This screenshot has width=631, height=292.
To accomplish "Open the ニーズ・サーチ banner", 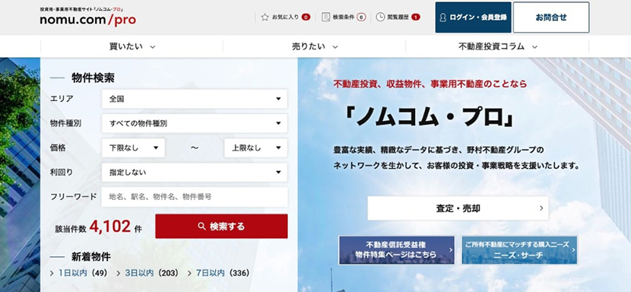I will (519, 250).
